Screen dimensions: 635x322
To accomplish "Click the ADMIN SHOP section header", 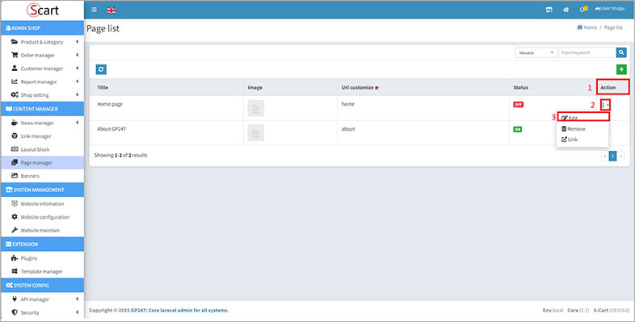I will coord(43,28).
